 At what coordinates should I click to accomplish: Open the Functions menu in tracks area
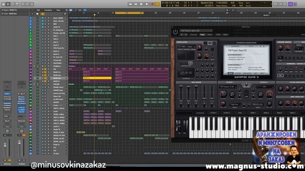point(48,10)
